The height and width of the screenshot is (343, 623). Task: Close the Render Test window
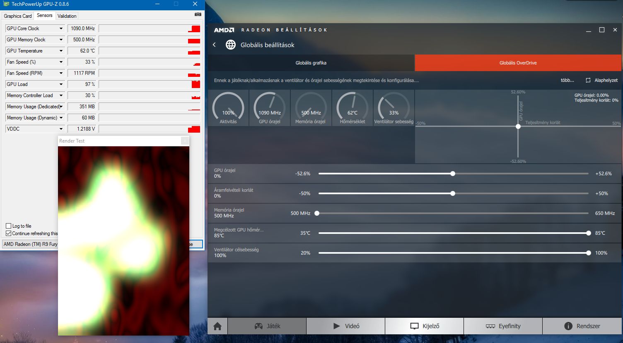pos(185,141)
